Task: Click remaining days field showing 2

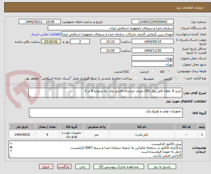Action: [80, 41]
